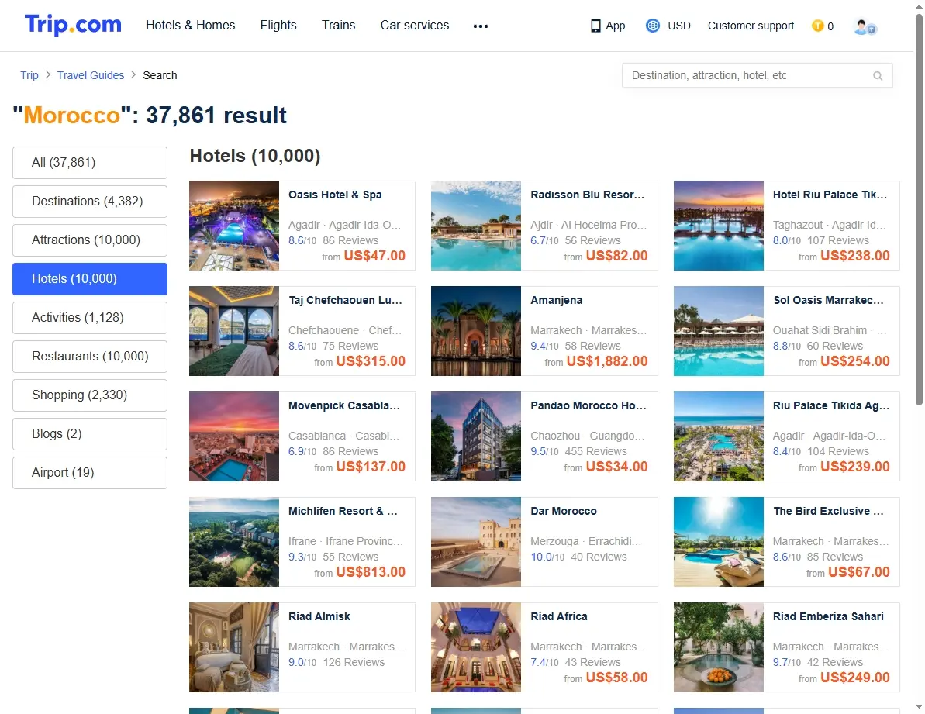Open Oasis Hotel & Spa photo
The height and width of the screenshot is (714, 925).
(233, 226)
